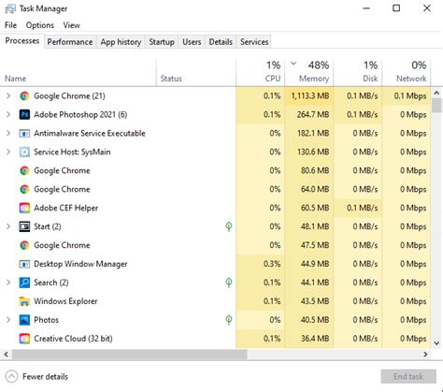The height and width of the screenshot is (392, 443).
Task: Expand the Antimalware Service Executable row
Action: point(8,133)
